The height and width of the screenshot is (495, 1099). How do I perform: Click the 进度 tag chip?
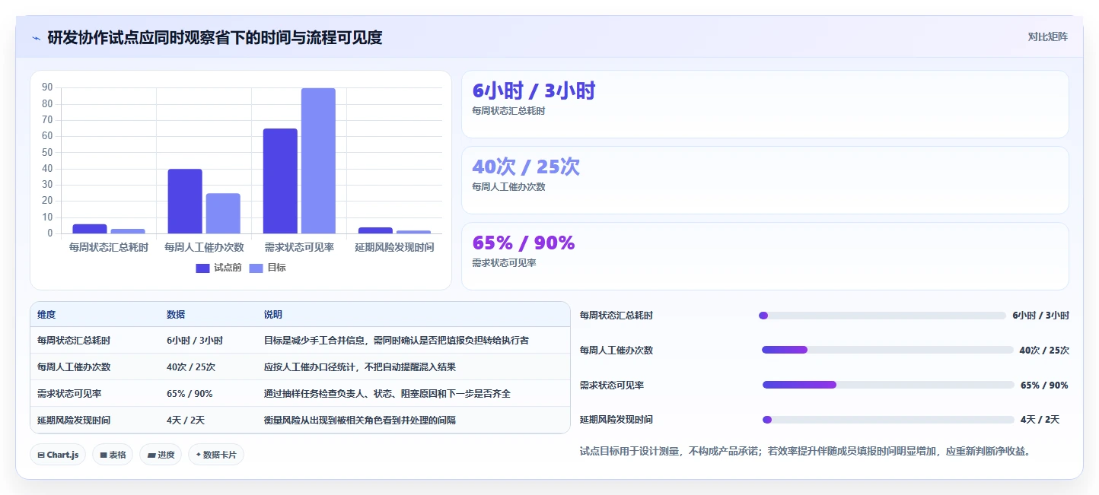161,455
